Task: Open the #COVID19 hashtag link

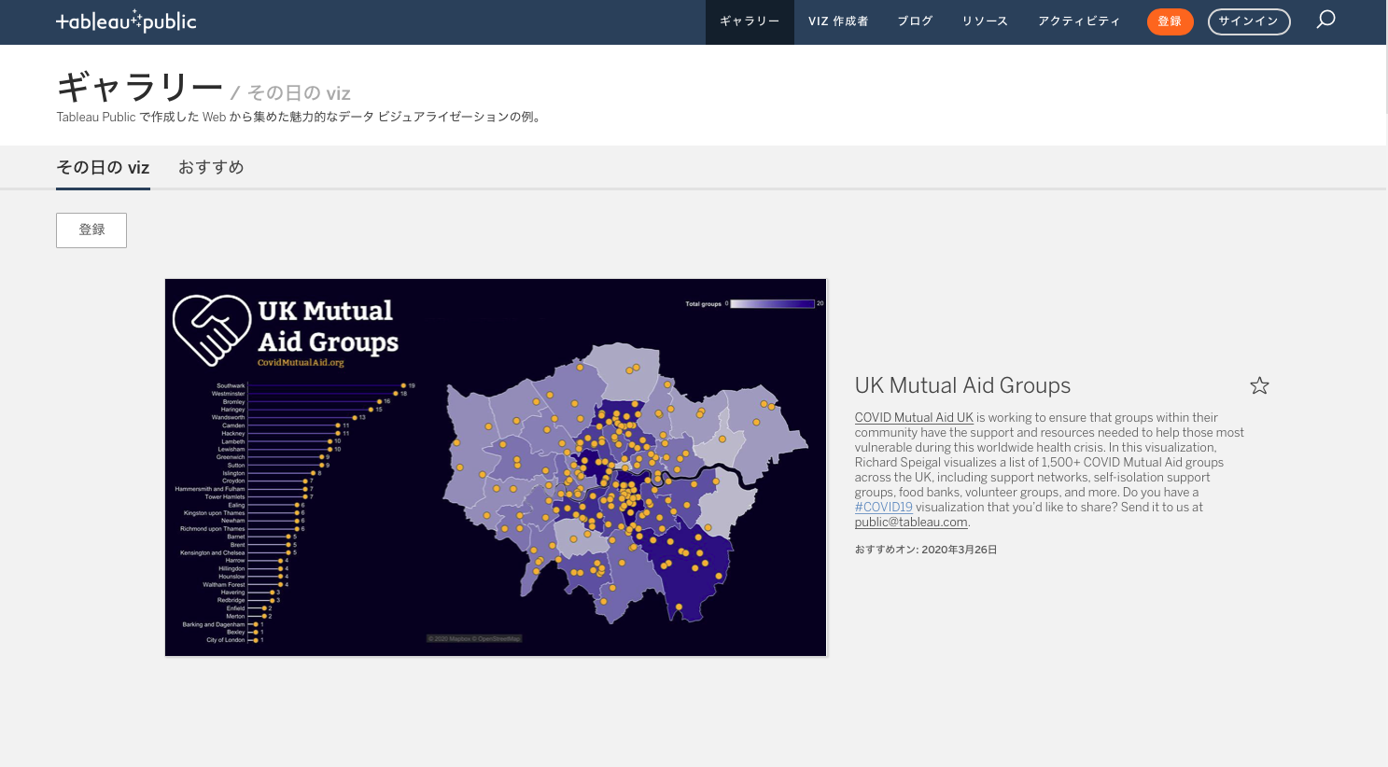Action: pos(883,508)
